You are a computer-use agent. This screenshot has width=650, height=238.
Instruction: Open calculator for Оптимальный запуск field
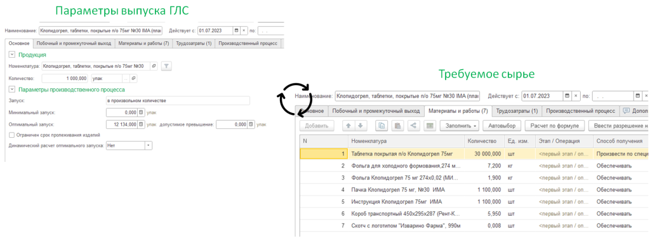tap(140, 124)
